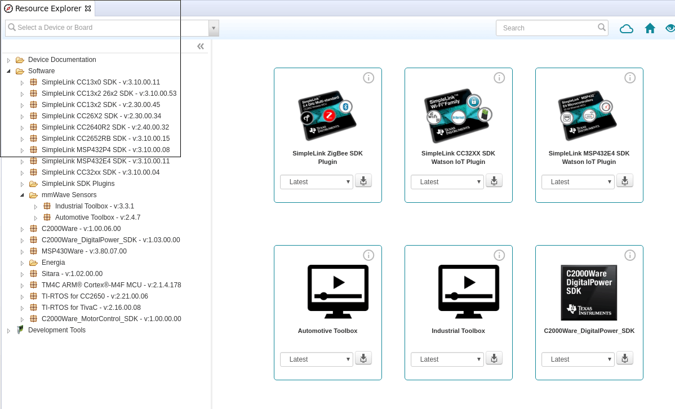
Task: Select MSP430Ware v:3.80.07.00
Action: (x=84, y=251)
